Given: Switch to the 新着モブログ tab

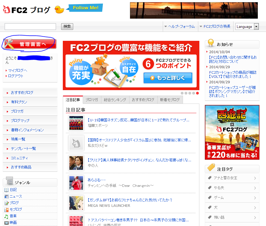Looking at the screenshot, I should (170, 100).
